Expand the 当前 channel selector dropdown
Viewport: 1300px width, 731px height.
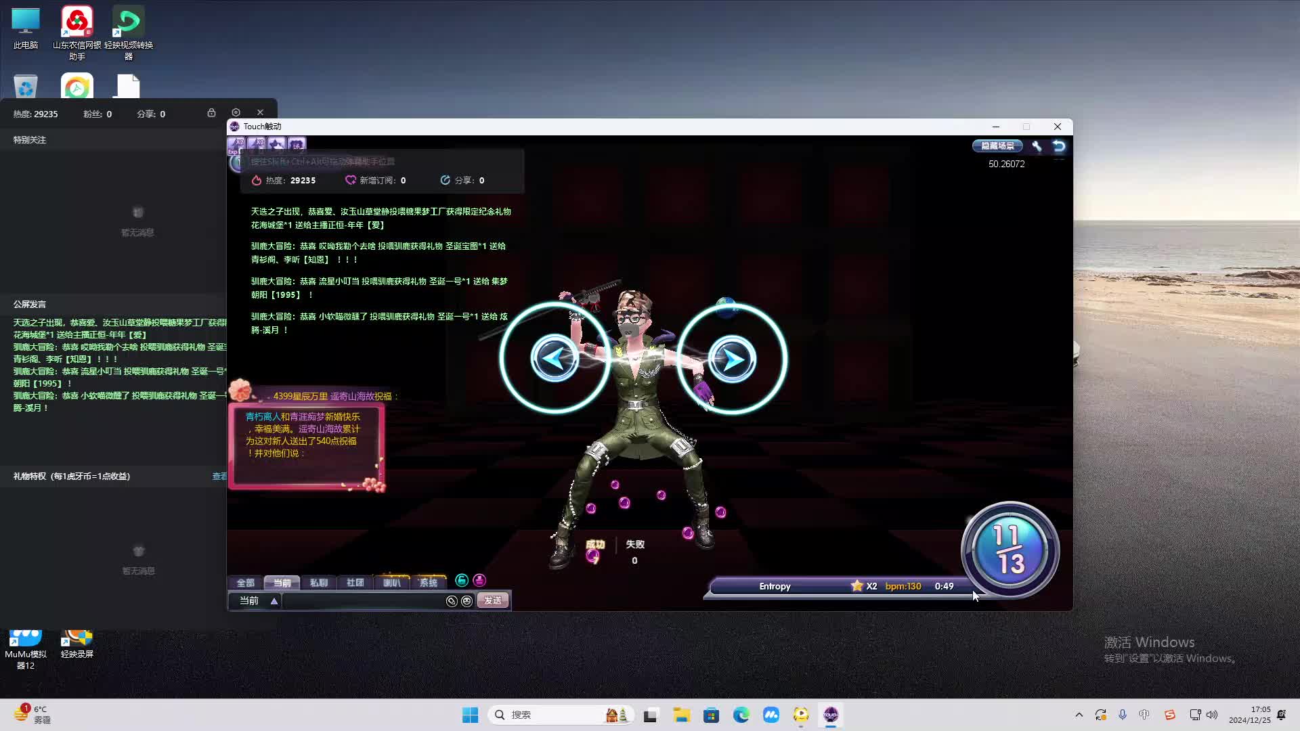point(274,601)
